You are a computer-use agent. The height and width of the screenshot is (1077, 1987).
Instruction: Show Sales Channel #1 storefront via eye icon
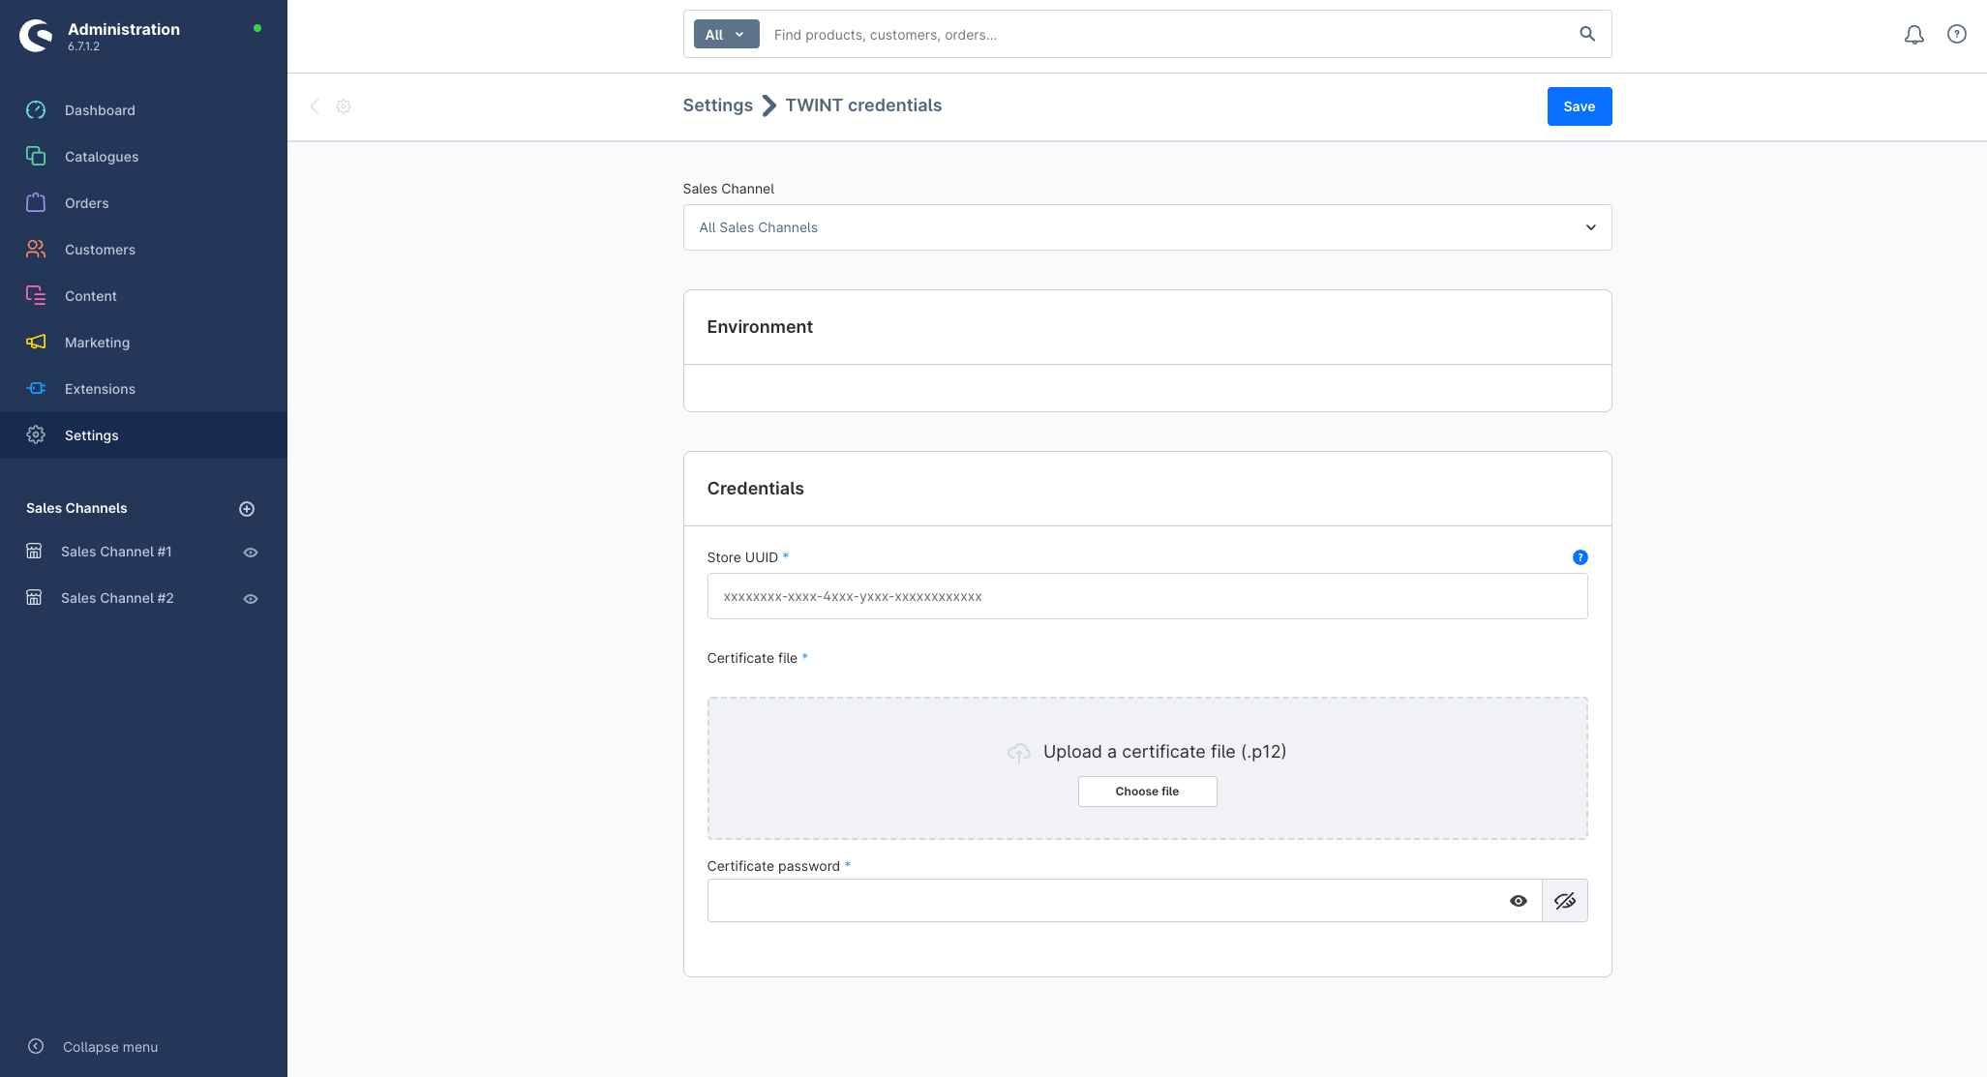coord(251,553)
